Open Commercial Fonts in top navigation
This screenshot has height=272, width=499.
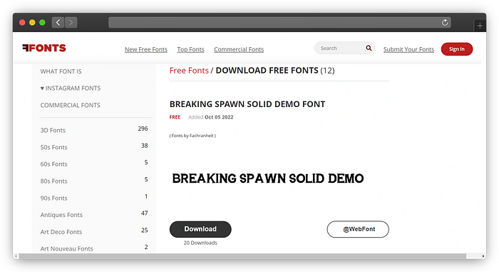(x=239, y=49)
